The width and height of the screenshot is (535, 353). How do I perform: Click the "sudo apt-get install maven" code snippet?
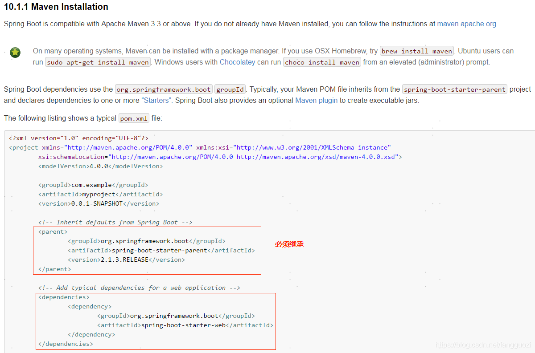(98, 62)
